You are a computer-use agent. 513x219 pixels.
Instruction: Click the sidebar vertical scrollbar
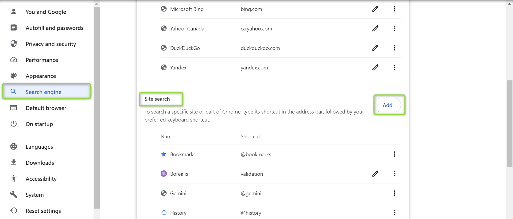tap(97, 107)
